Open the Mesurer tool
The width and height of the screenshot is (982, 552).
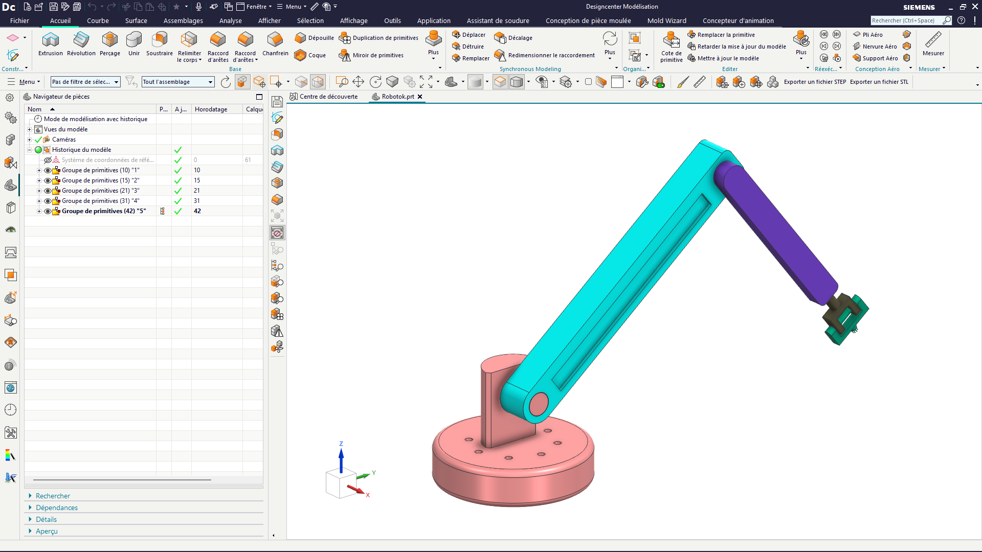[933, 44]
